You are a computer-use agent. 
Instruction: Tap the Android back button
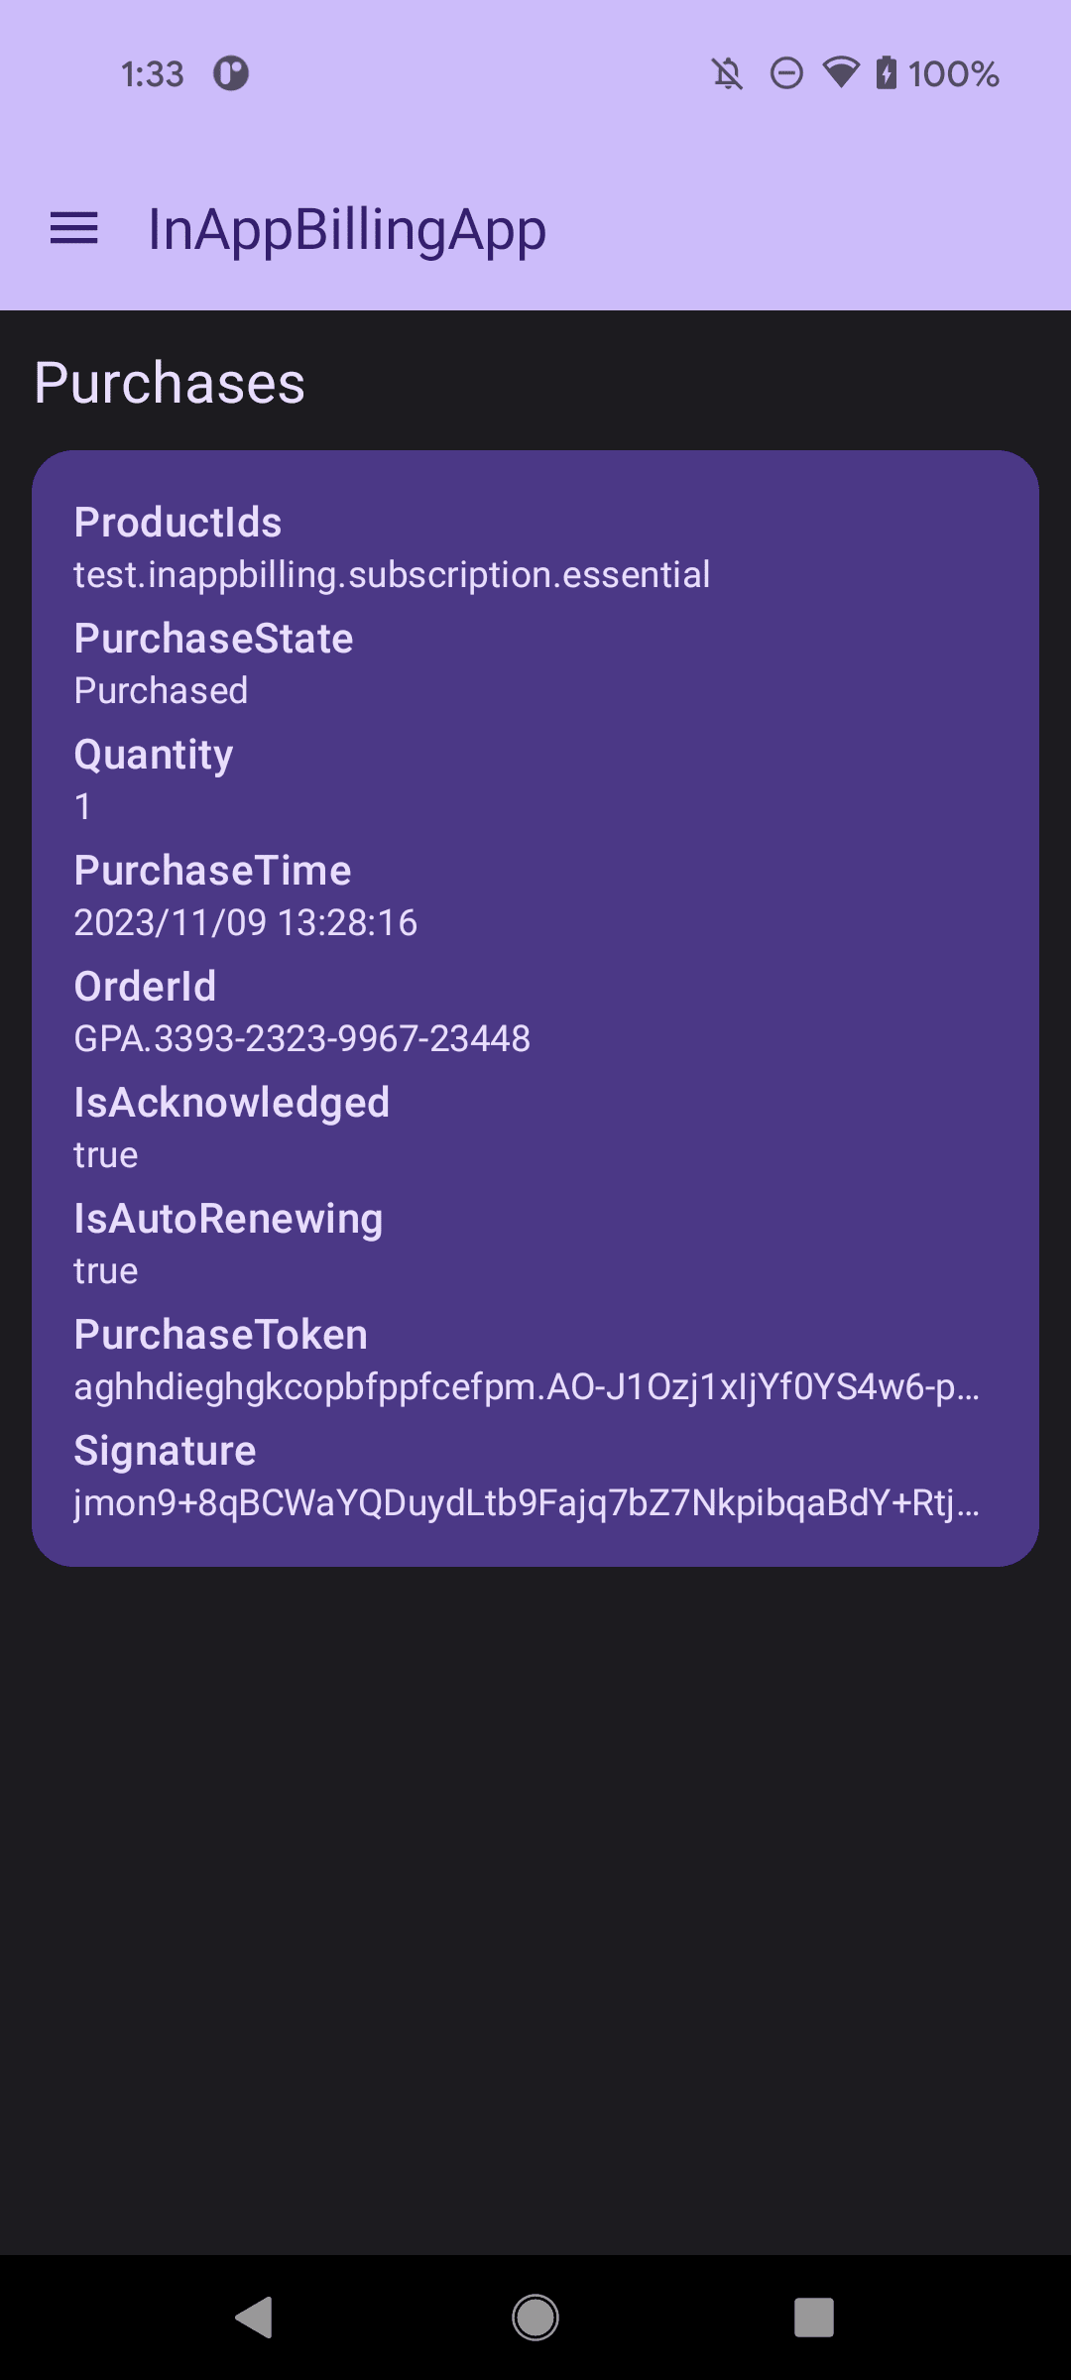pyautogui.click(x=255, y=2318)
